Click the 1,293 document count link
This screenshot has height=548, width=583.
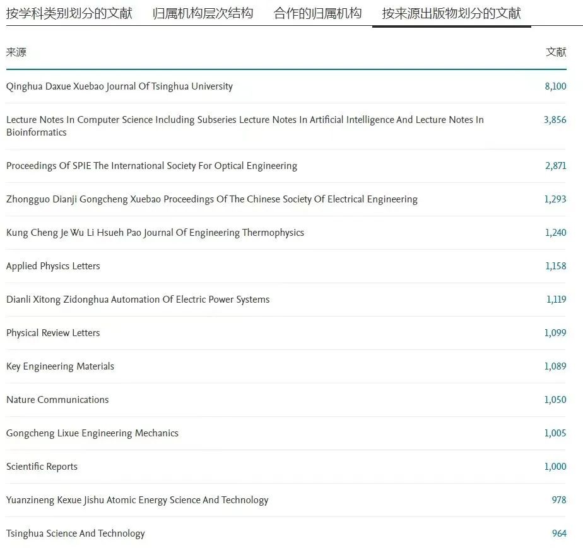click(555, 199)
